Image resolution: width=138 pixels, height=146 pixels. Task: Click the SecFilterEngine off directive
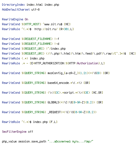pyautogui.click(x=17, y=132)
